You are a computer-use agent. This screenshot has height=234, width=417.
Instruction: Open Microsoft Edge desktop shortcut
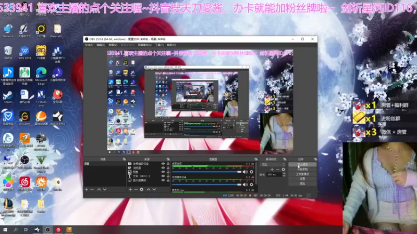coord(41,76)
